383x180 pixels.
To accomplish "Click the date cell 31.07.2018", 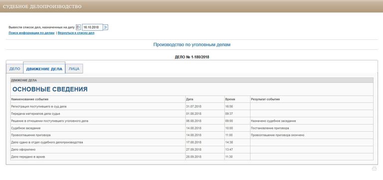I will (205, 106).
